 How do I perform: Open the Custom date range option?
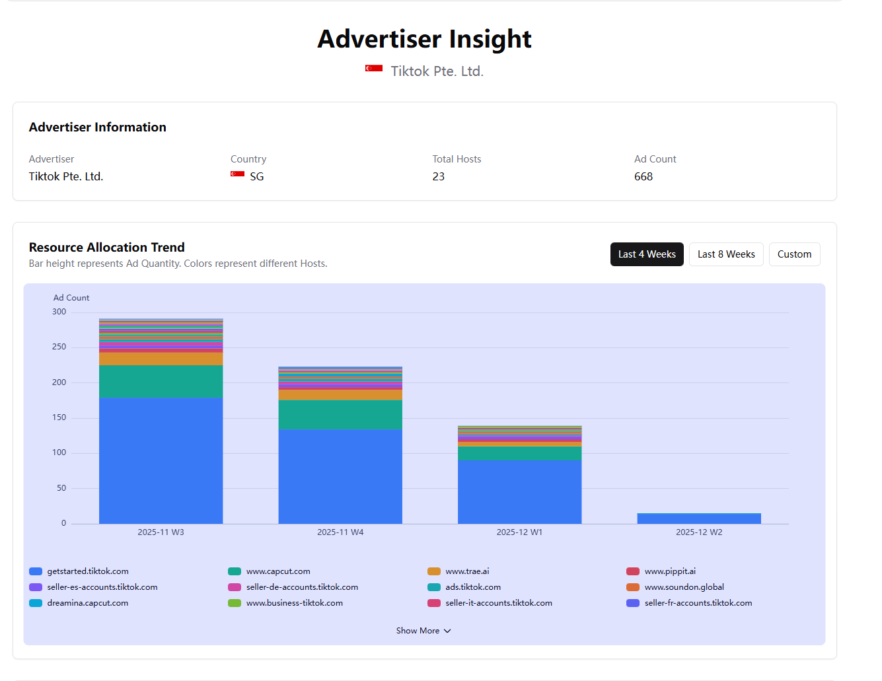point(794,254)
